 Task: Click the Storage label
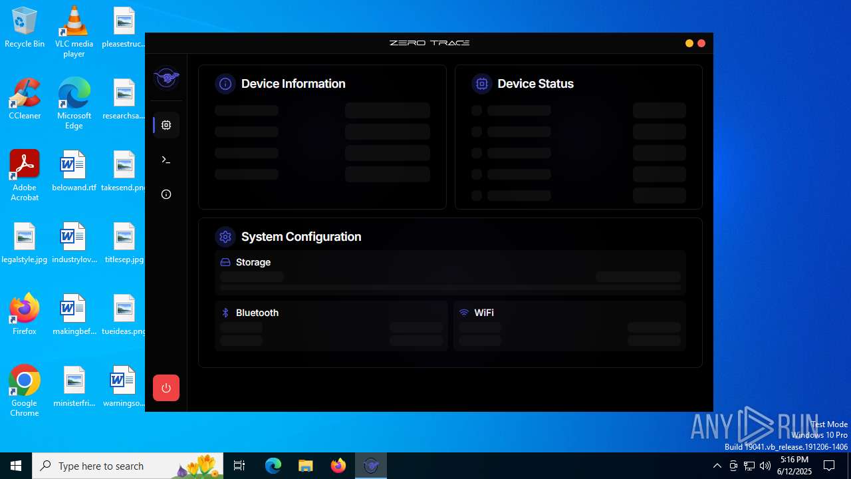coord(253,262)
